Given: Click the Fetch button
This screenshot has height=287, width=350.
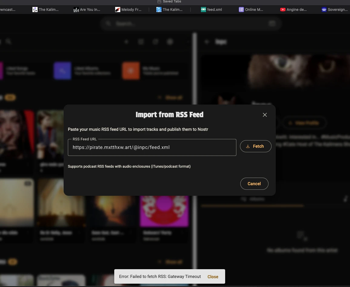Looking at the screenshot, I should pos(255,146).
